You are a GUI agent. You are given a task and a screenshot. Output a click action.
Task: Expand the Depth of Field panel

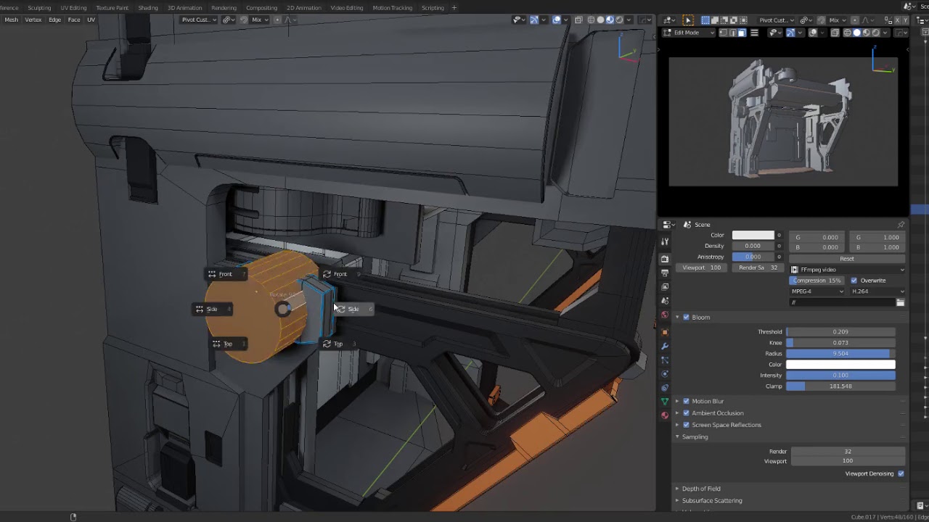[x=677, y=489]
